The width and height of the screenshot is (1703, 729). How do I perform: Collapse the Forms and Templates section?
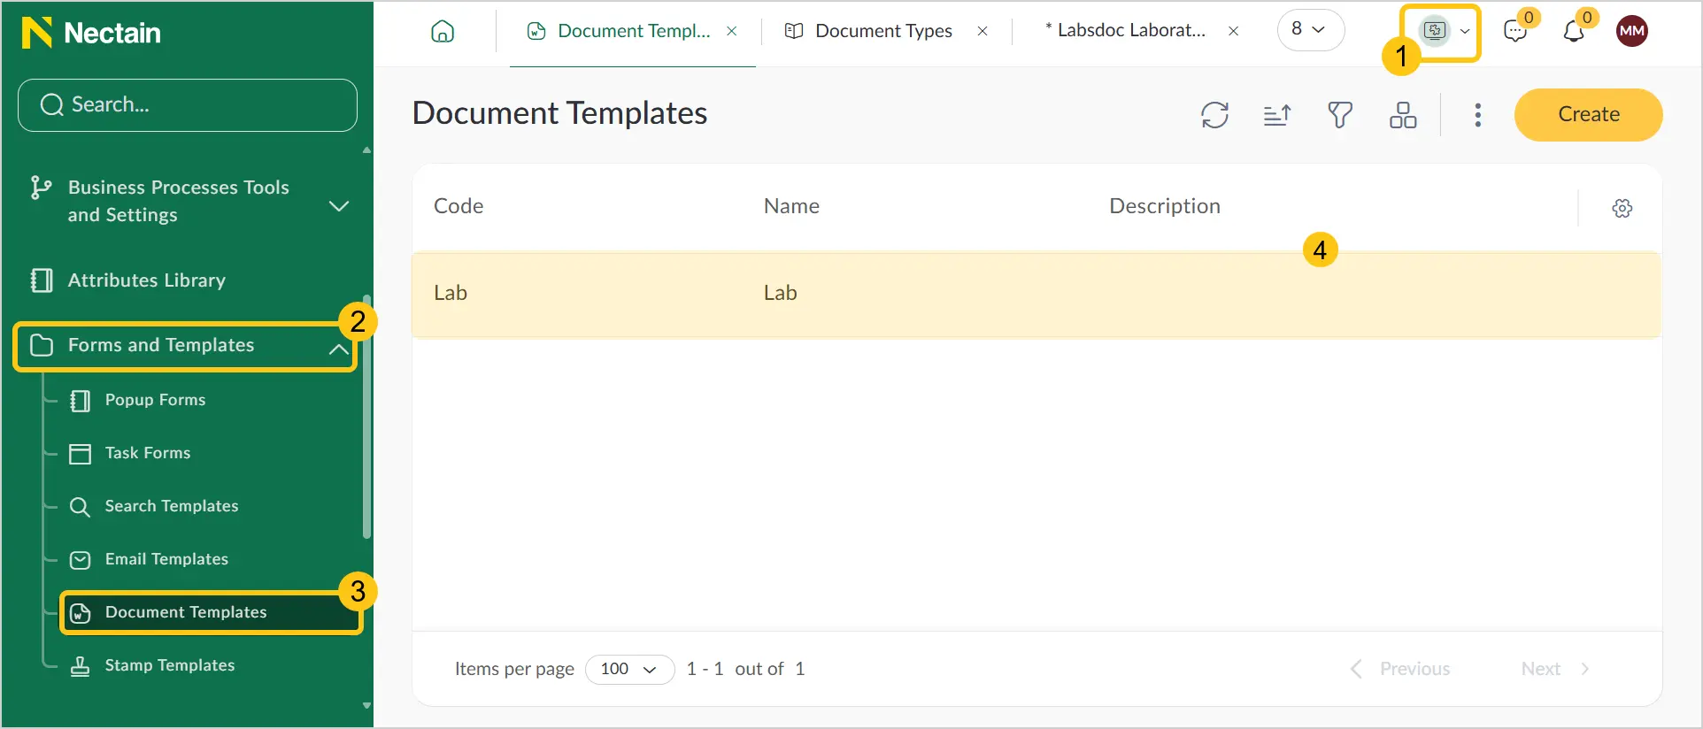click(338, 349)
